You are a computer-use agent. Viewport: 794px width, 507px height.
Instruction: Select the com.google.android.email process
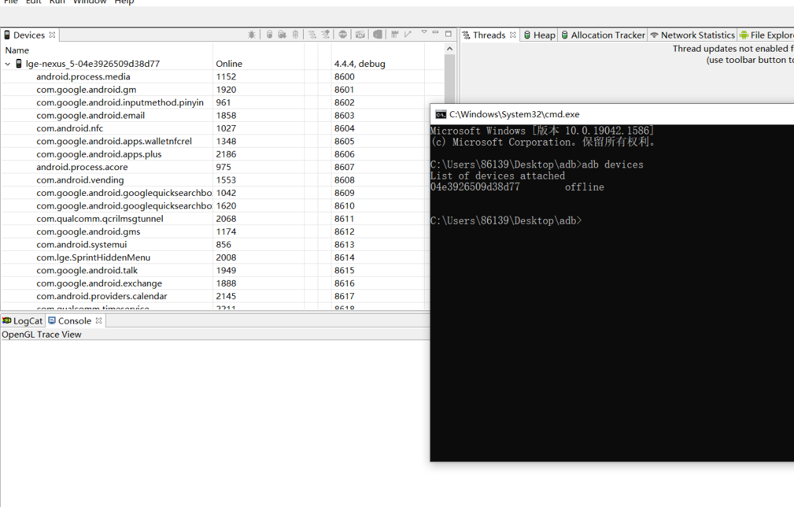[91, 116]
